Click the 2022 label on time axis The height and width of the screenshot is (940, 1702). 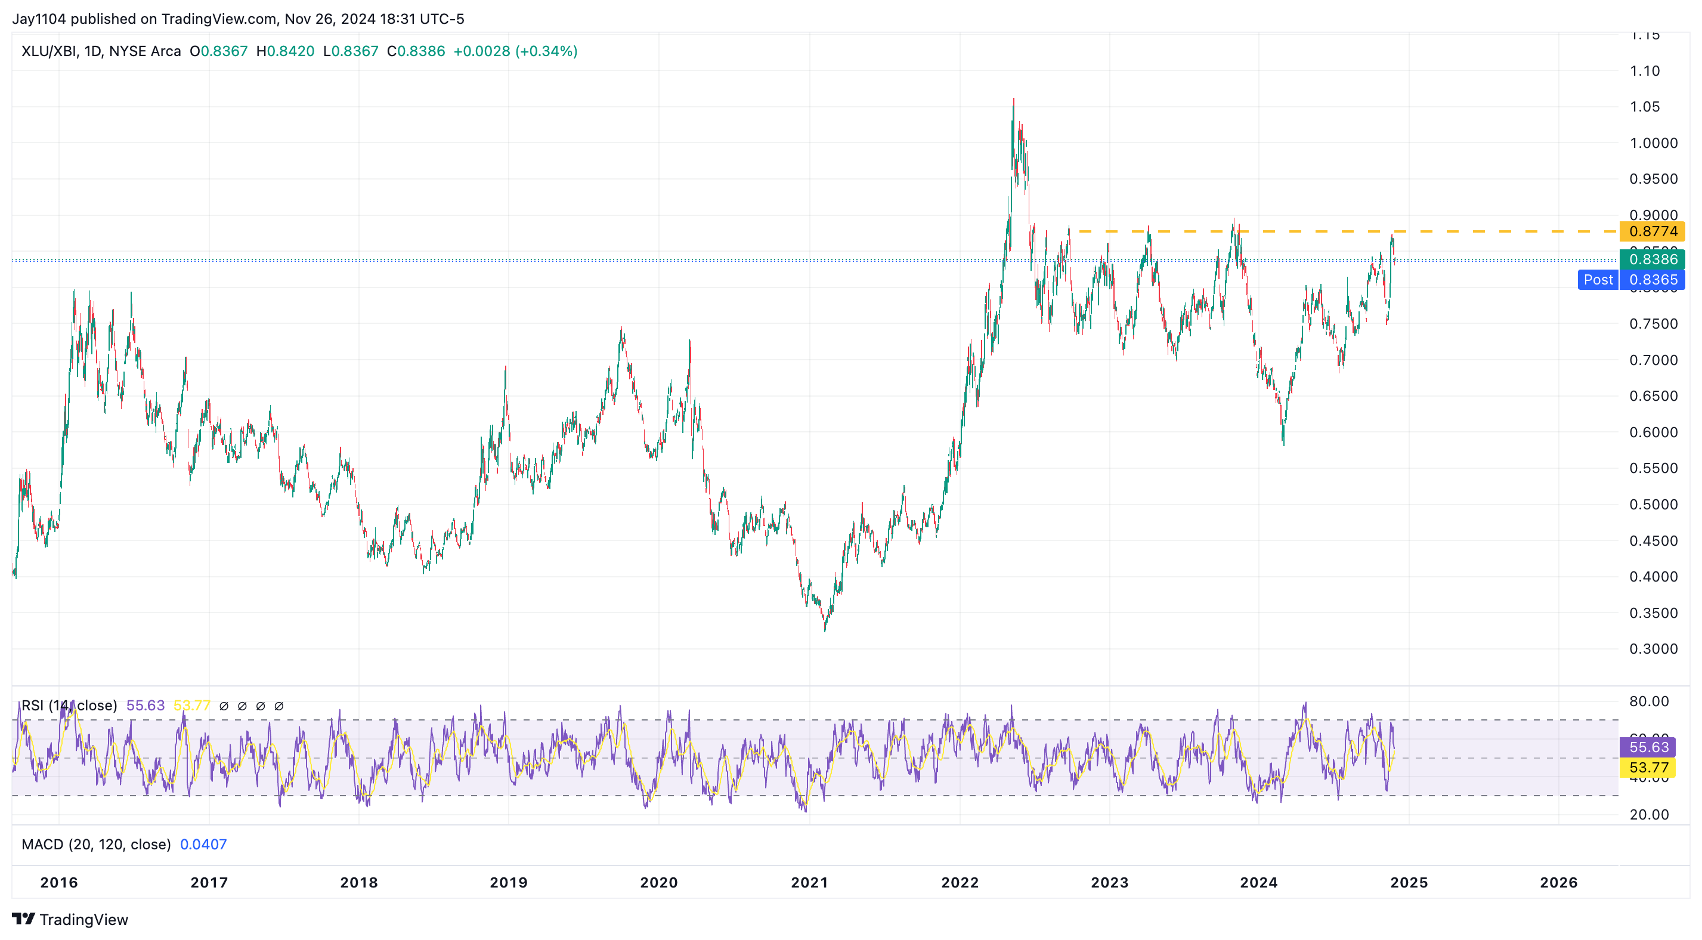(960, 883)
